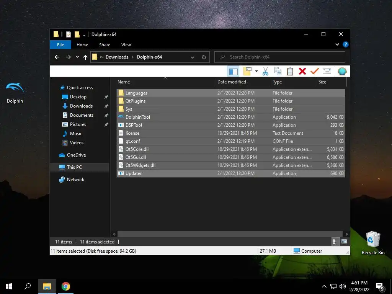Select the Sys folder
This screenshot has width=392, height=294.
click(x=231, y=109)
